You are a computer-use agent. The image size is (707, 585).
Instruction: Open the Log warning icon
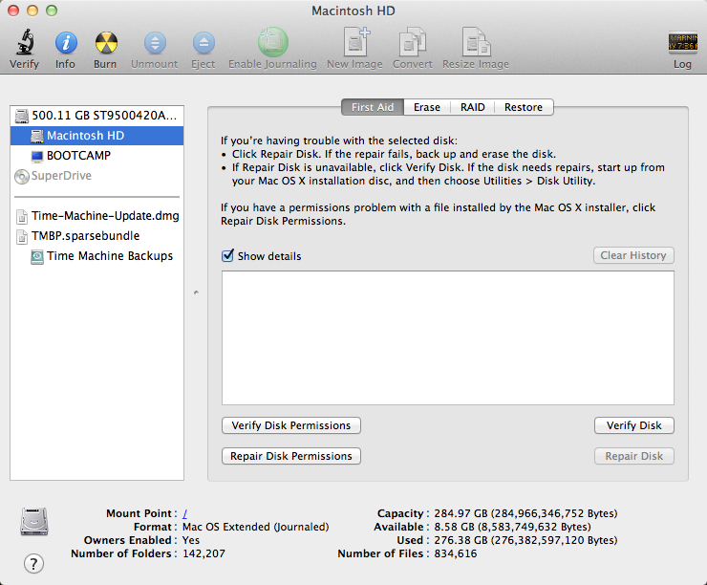pyautogui.click(x=683, y=42)
